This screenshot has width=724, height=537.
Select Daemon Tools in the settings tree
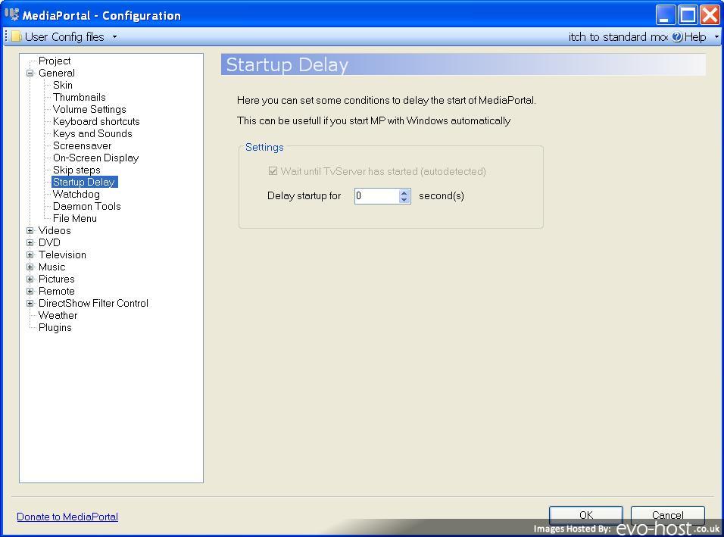click(87, 207)
